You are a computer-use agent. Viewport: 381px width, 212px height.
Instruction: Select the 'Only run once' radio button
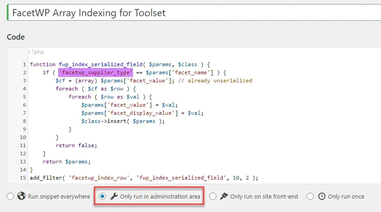point(310,196)
